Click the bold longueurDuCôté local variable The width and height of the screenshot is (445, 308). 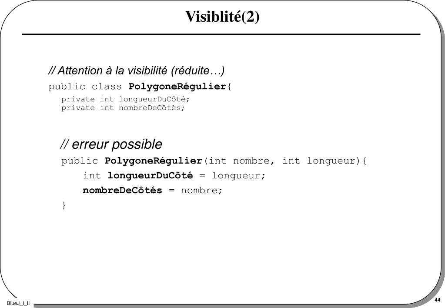tap(150, 175)
